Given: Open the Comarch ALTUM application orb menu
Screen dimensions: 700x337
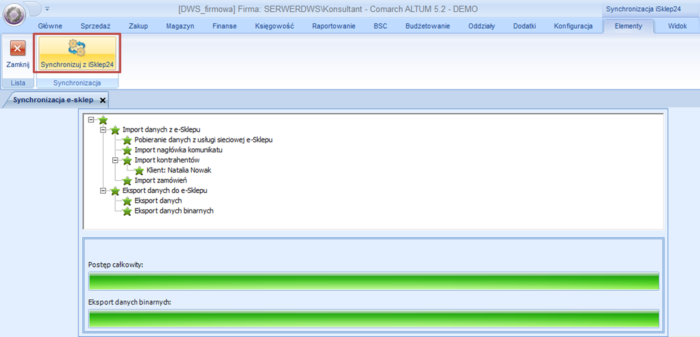Looking at the screenshot, I should pyautogui.click(x=14, y=15).
